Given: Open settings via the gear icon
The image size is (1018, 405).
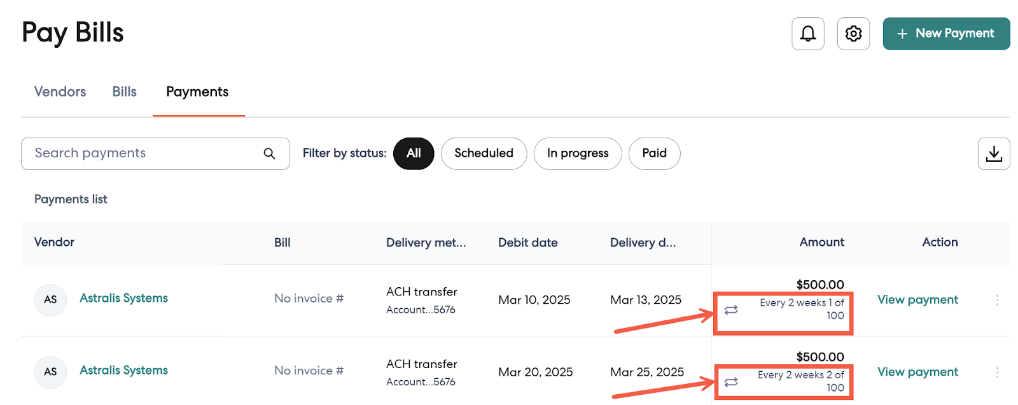Looking at the screenshot, I should [853, 34].
